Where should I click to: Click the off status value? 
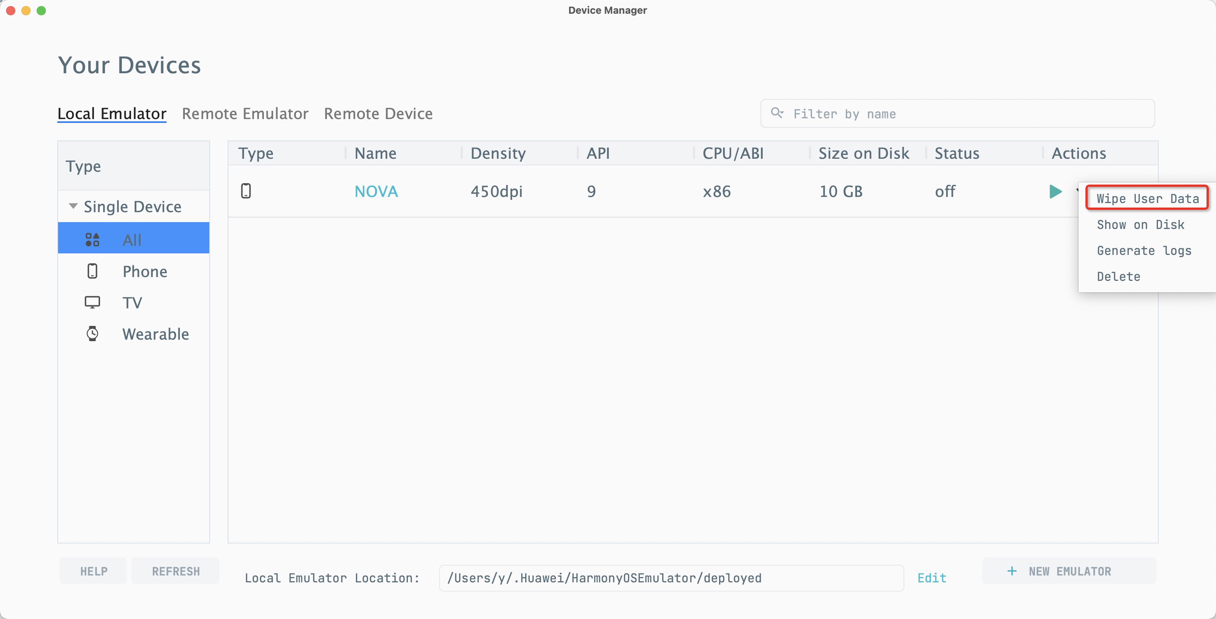point(945,191)
